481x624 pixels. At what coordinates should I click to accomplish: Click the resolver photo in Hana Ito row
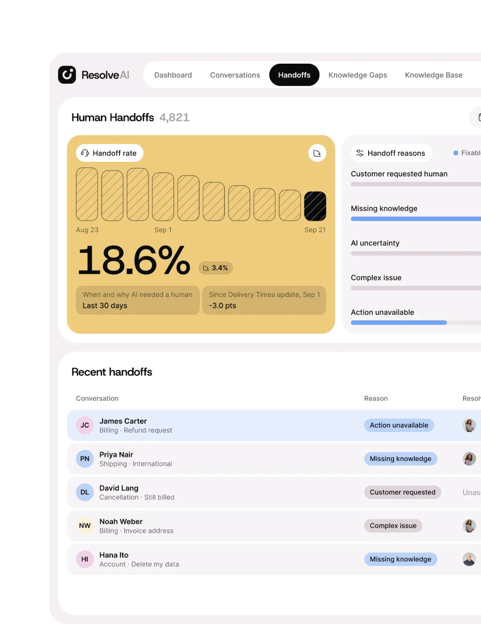pyautogui.click(x=469, y=559)
